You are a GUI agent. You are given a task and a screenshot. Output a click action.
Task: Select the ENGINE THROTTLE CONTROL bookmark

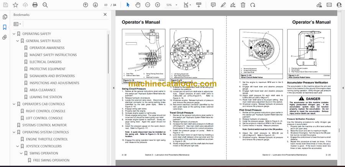(47, 139)
